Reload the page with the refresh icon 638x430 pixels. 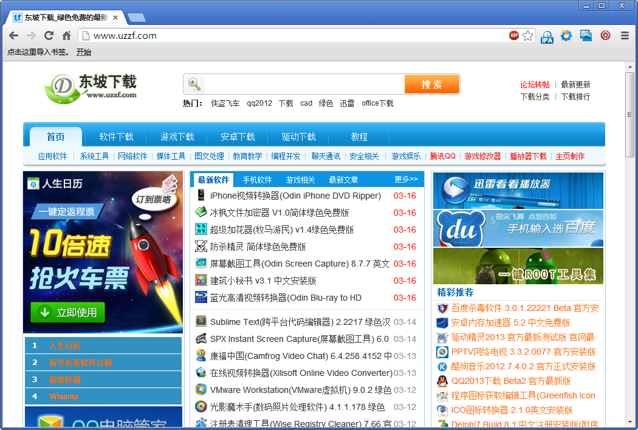pos(49,36)
